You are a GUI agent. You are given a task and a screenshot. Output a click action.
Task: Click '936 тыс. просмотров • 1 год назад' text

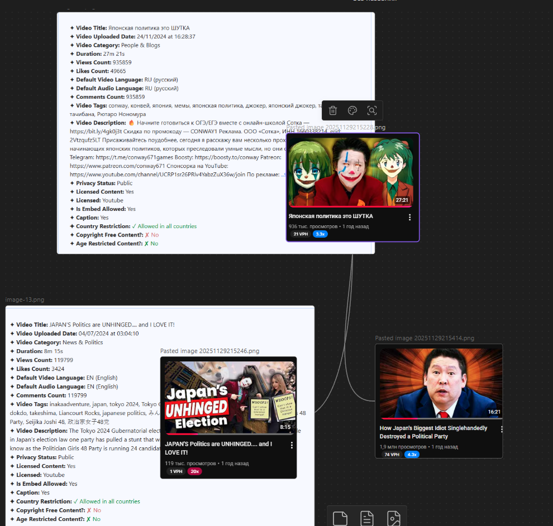tap(328, 226)
